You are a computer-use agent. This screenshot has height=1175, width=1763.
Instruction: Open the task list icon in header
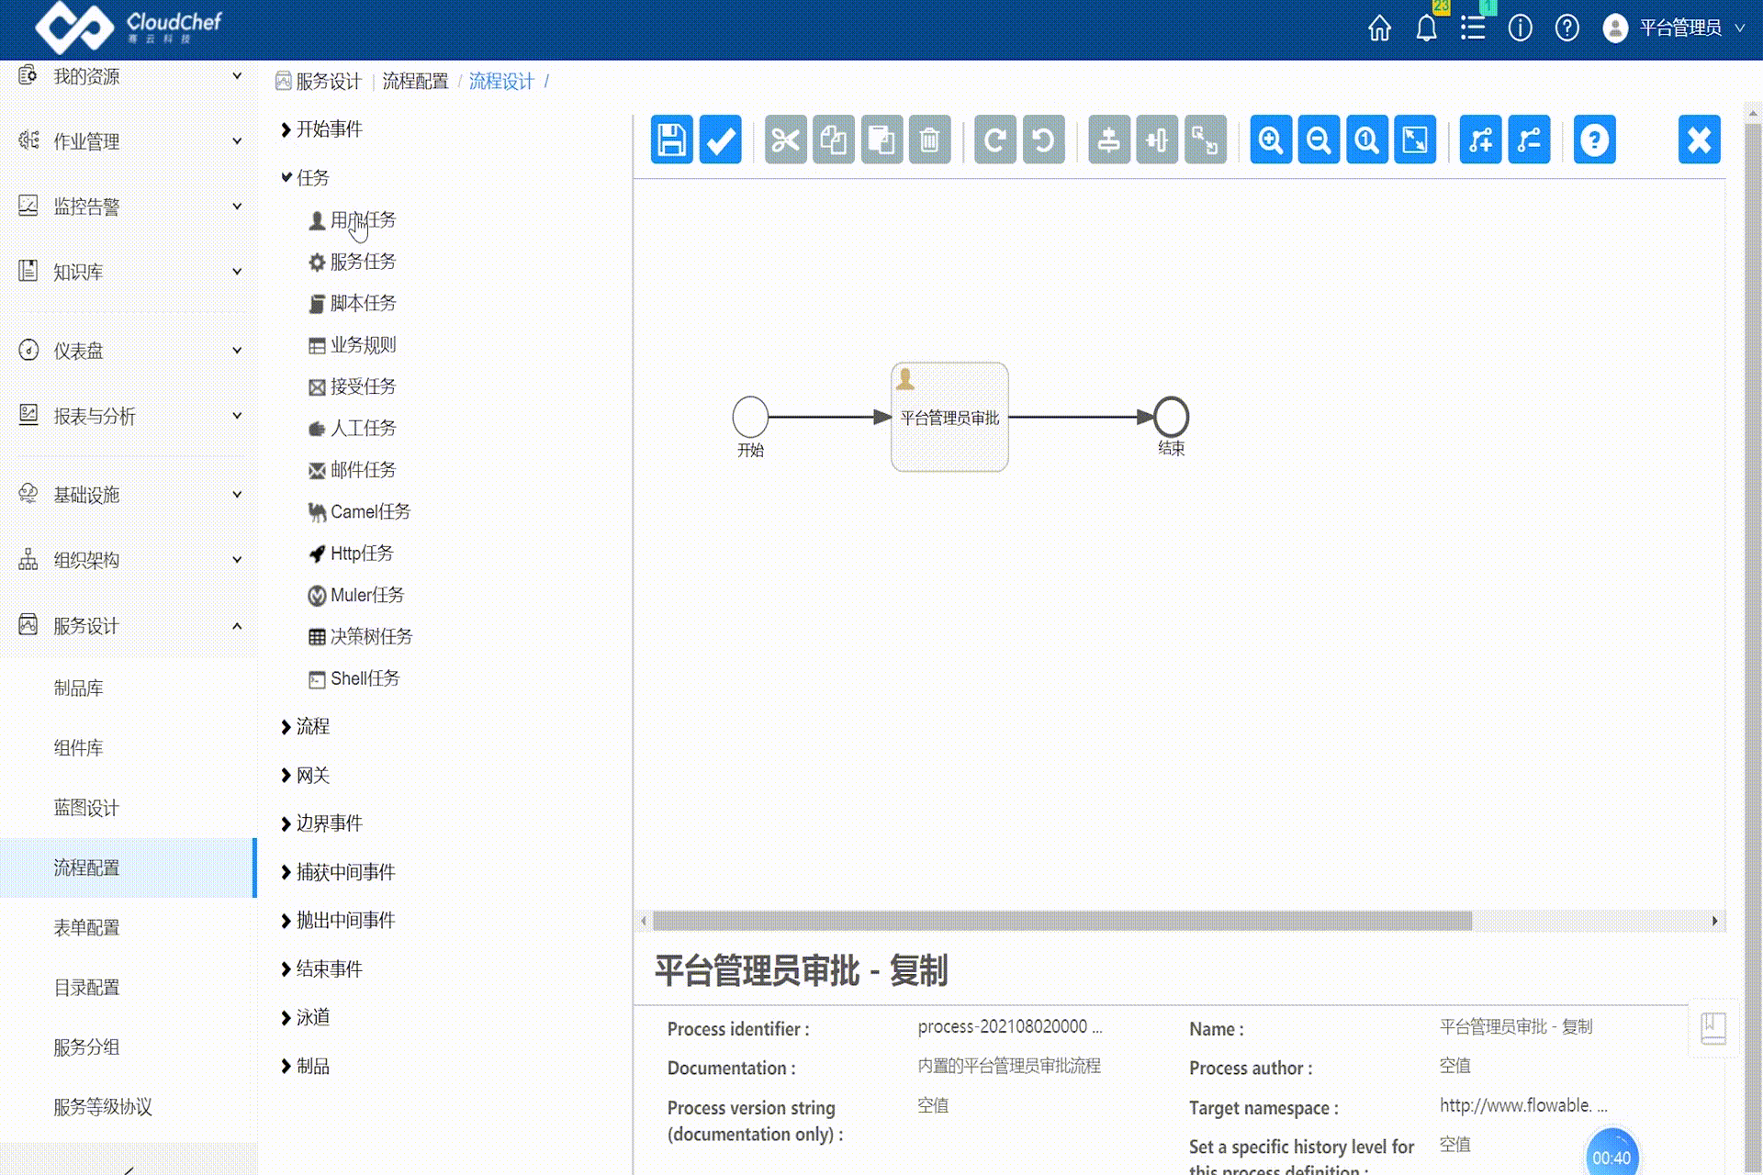(x=1473, y=28)
